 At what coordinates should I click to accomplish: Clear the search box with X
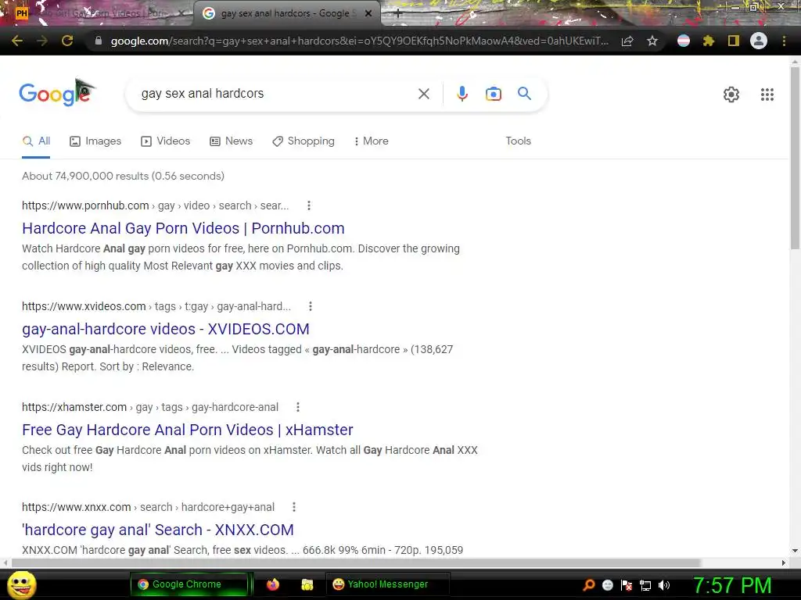423,94
